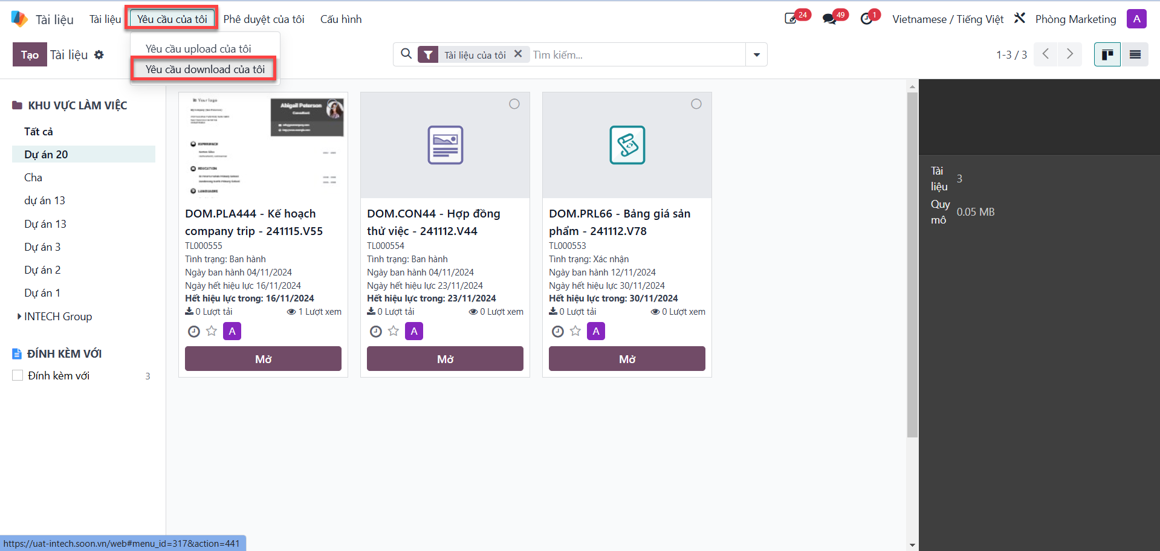Image resolution: width=1160 pixels, height=551 pixels.
Task: Click the search magnifier icon
Action: tap(407, 54)
